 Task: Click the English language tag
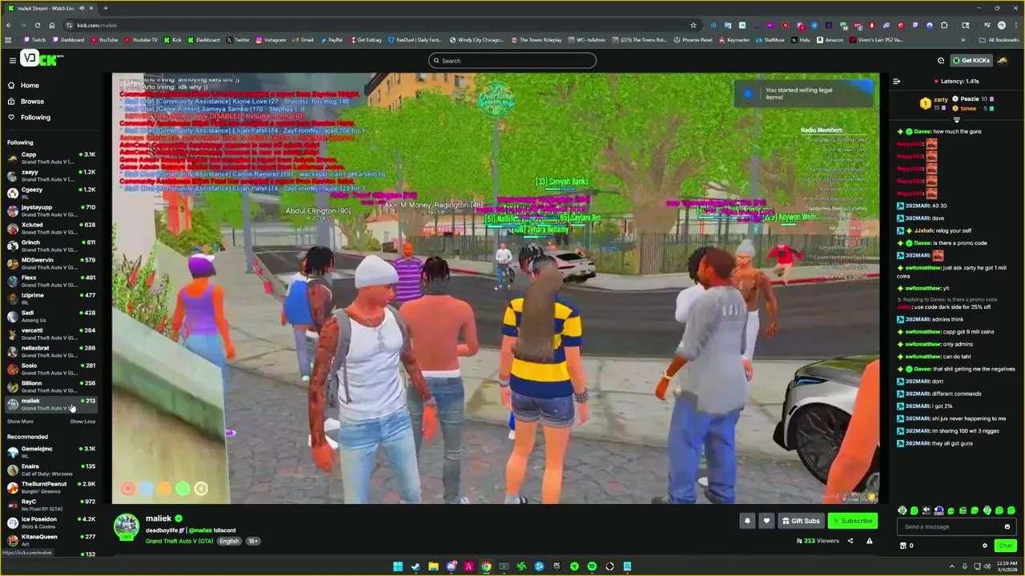click(x=230, y=542)
